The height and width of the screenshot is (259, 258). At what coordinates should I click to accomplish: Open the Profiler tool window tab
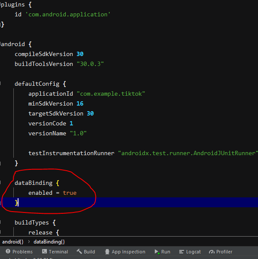coord(221,252)
